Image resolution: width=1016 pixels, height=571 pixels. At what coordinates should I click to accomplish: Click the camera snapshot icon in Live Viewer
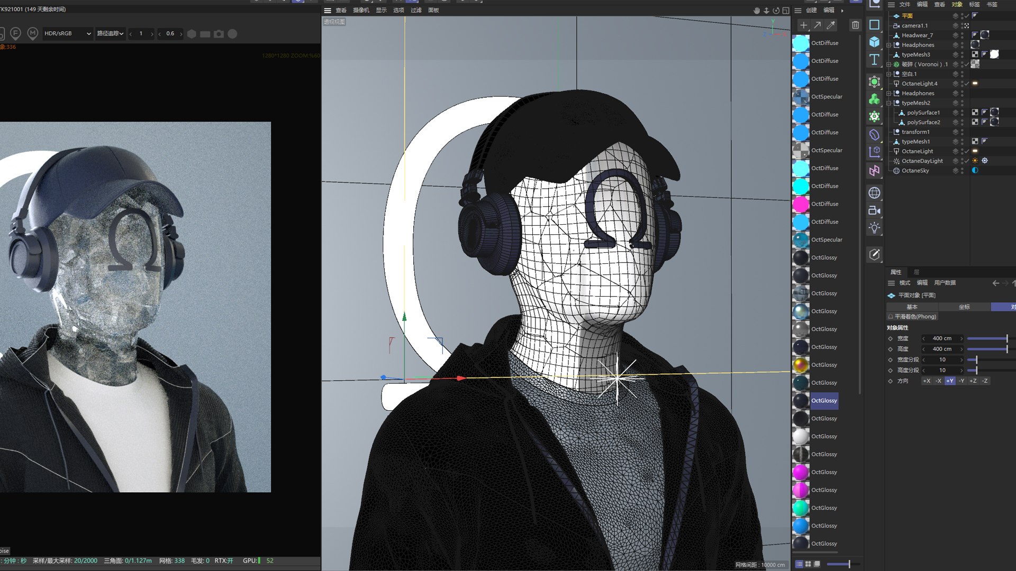[x=219, y=34]
